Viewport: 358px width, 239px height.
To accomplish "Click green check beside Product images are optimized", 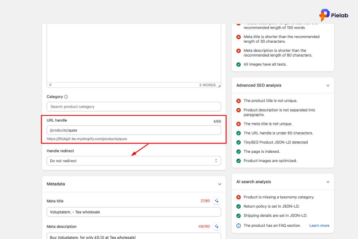I will pyautogui.click(x=238, y=161).
